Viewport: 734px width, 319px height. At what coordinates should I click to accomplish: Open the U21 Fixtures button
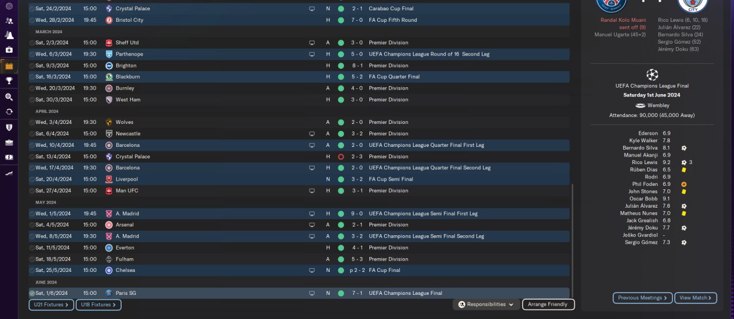(x=52, y=305)
